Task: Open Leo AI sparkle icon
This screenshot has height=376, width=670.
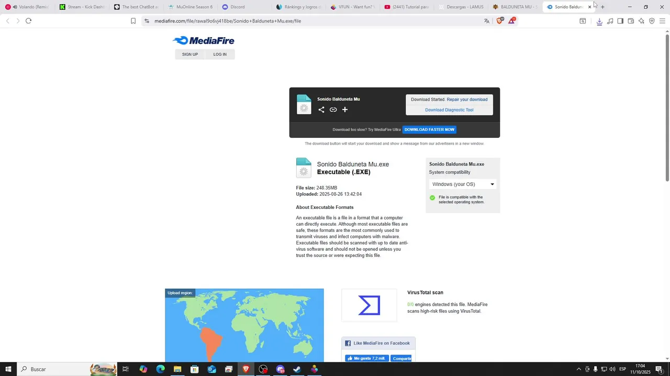Action: pos(641,21)
